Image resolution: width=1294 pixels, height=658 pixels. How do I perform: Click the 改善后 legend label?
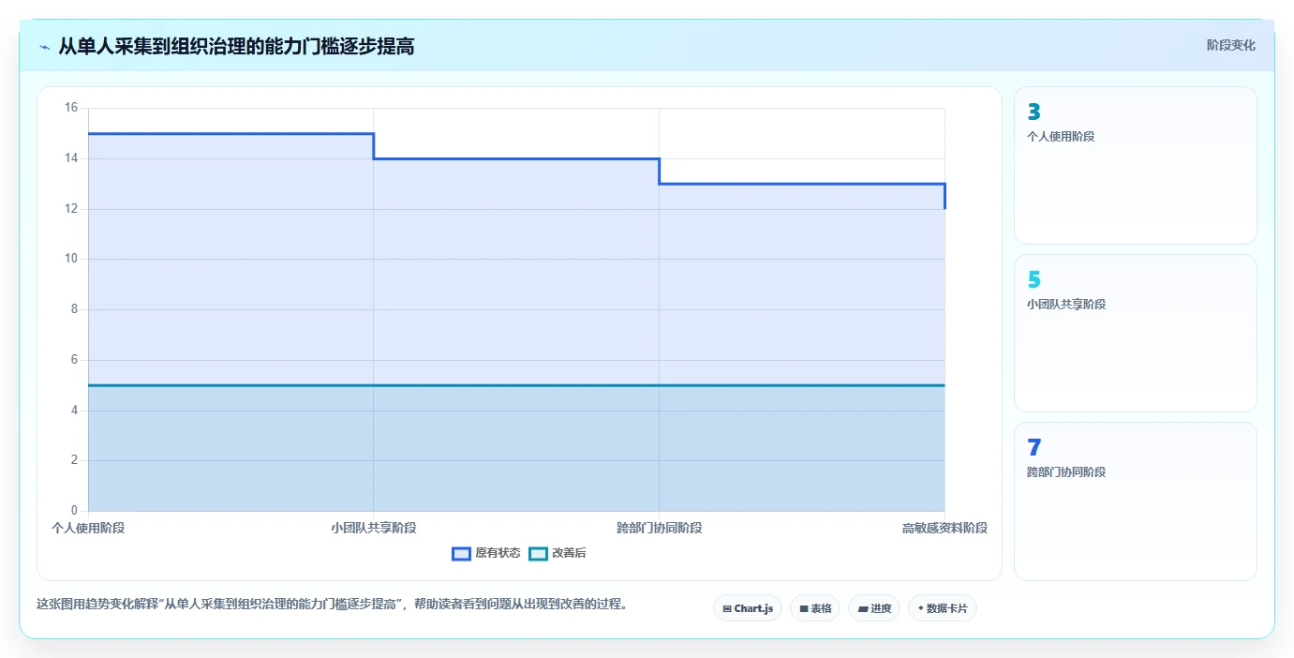tap(569, 553)
